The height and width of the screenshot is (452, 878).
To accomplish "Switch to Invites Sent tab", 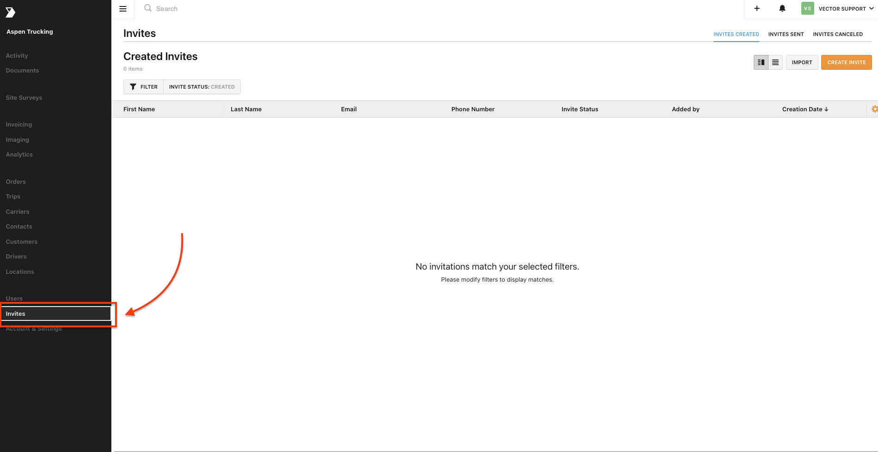I will click(786, 34).
